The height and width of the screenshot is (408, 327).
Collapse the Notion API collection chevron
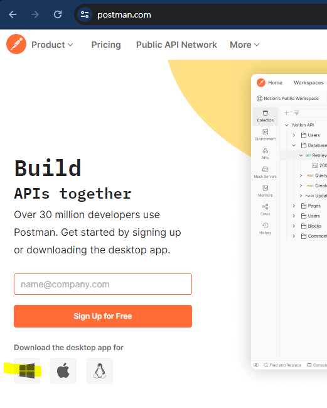coord(286,125)
